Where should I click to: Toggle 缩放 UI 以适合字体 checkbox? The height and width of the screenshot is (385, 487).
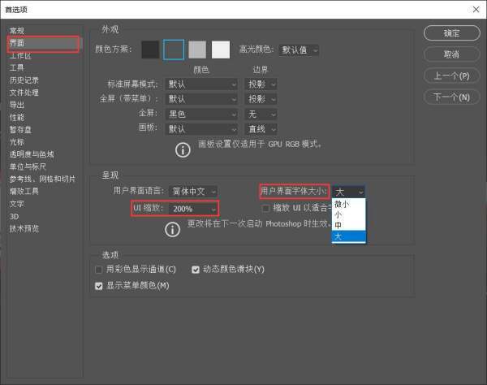click(x=265, y=209)
